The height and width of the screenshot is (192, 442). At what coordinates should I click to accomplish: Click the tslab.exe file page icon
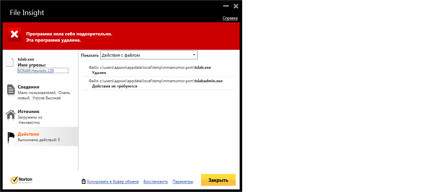(x=10, y=62)
